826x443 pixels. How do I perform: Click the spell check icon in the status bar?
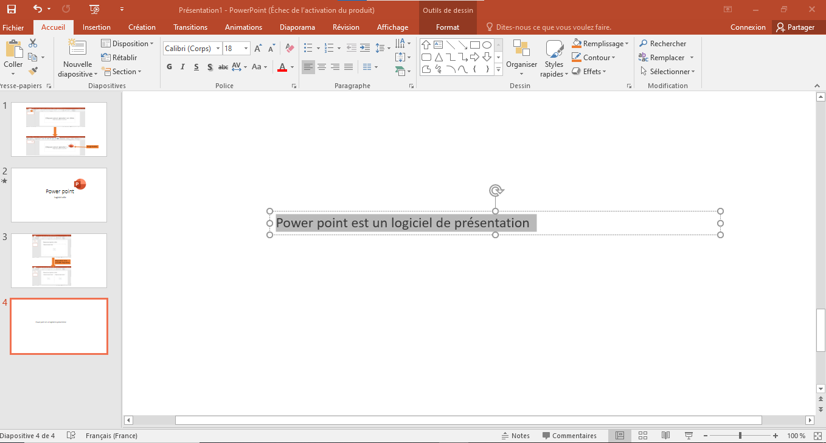coord(71,436)
